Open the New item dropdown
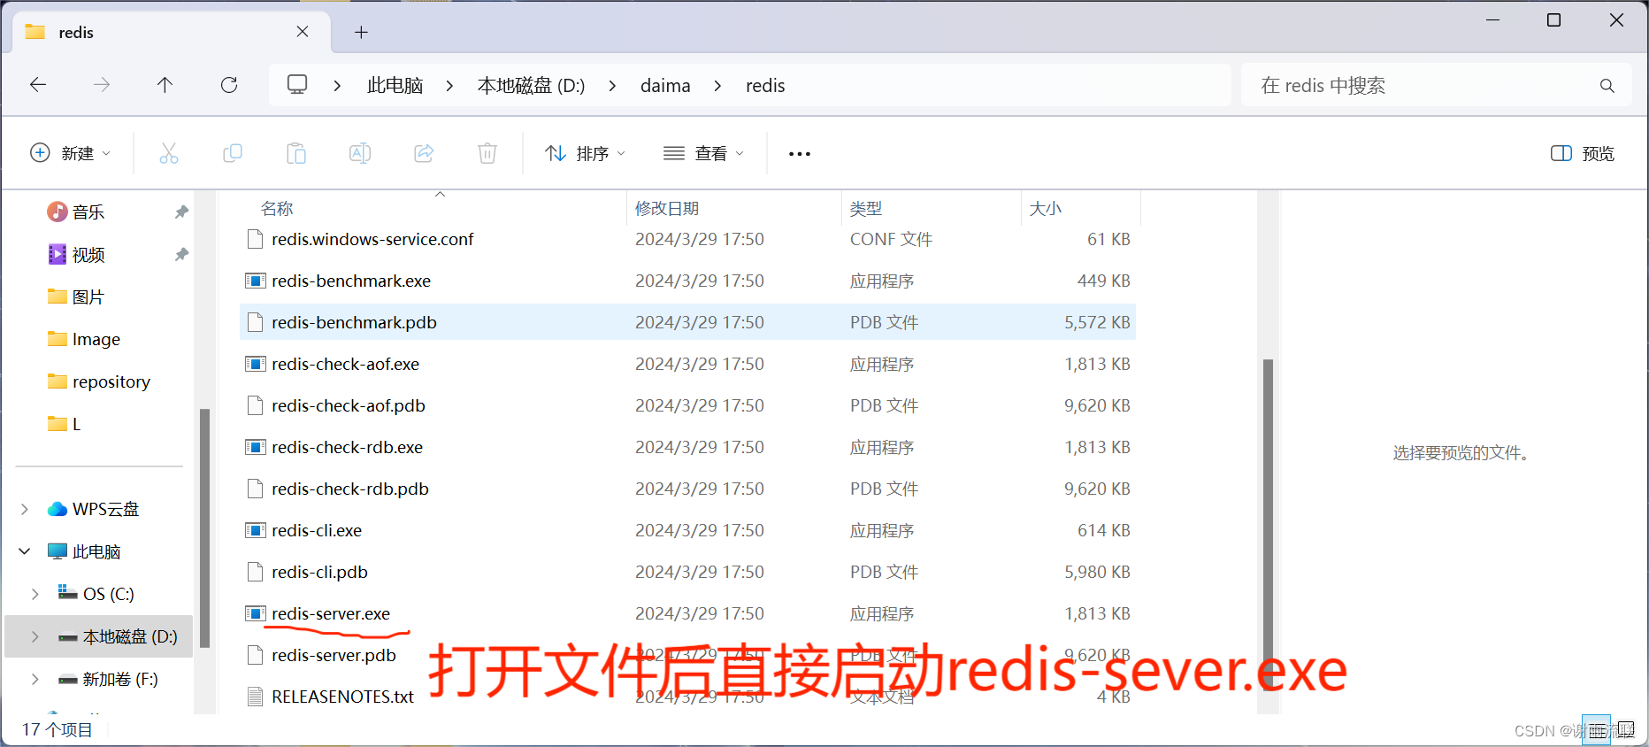 pyautogui.click(x=71, y=153)
